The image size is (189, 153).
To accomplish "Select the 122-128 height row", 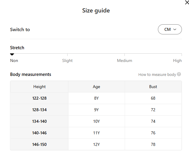I will click(39, 98).
